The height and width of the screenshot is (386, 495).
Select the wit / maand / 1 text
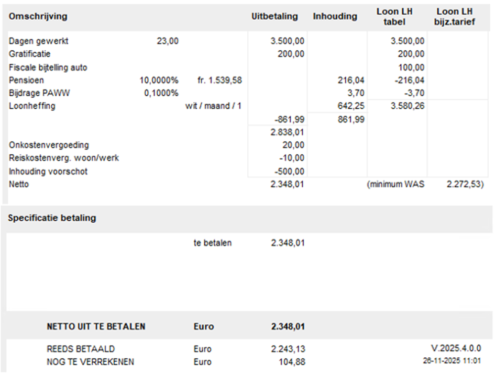[213, 106]
